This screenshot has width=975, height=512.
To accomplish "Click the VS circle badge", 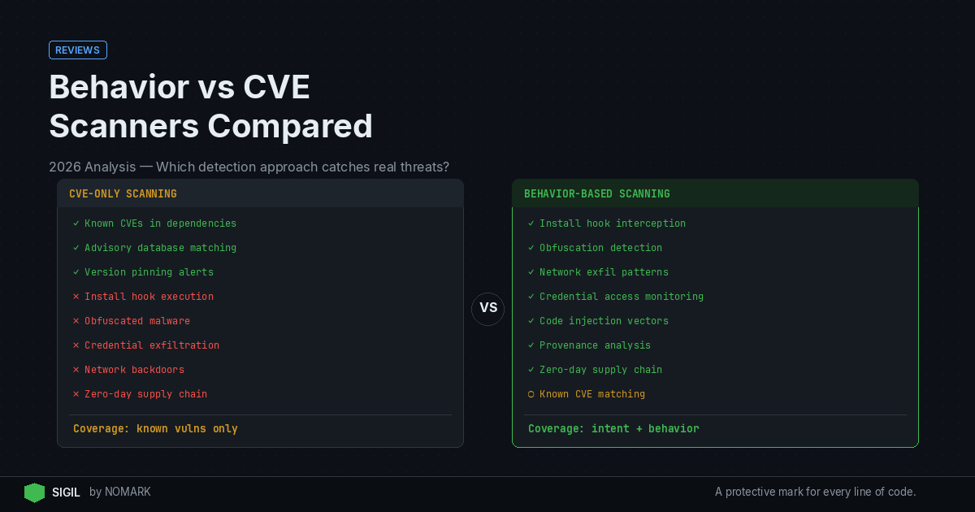I will pos(488,309).
